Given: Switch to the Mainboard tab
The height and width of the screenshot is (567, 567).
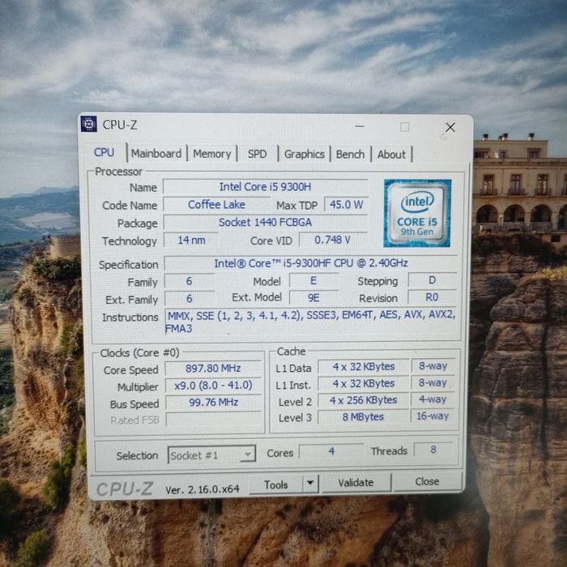Looking at the screenshot, I should [156, 154].
